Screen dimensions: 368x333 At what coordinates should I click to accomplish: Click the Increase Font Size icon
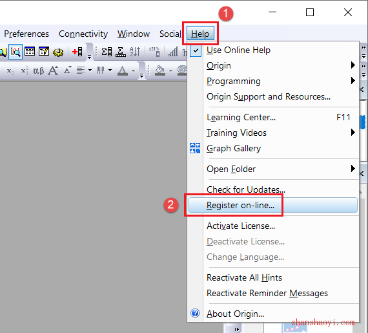(x=53, y=70)
